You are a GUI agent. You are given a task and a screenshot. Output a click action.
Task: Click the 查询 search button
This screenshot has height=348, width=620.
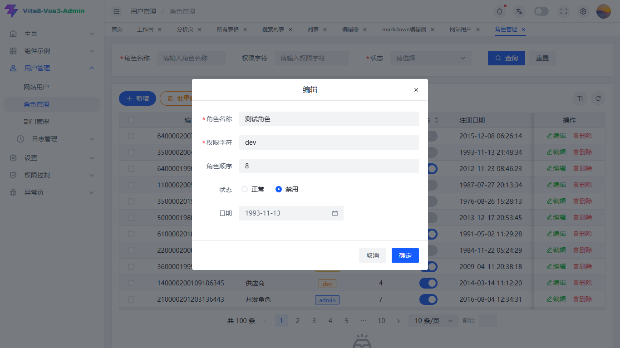pyautogui.click(x=507, y=58)
